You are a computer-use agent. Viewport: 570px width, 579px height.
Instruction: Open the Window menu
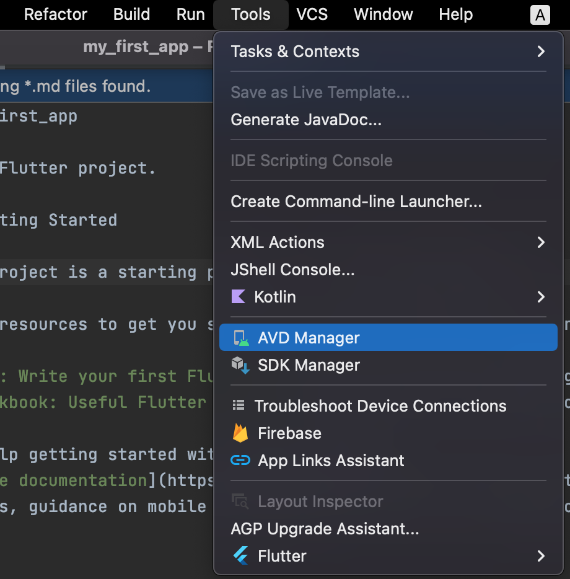(x=383, y=14)
